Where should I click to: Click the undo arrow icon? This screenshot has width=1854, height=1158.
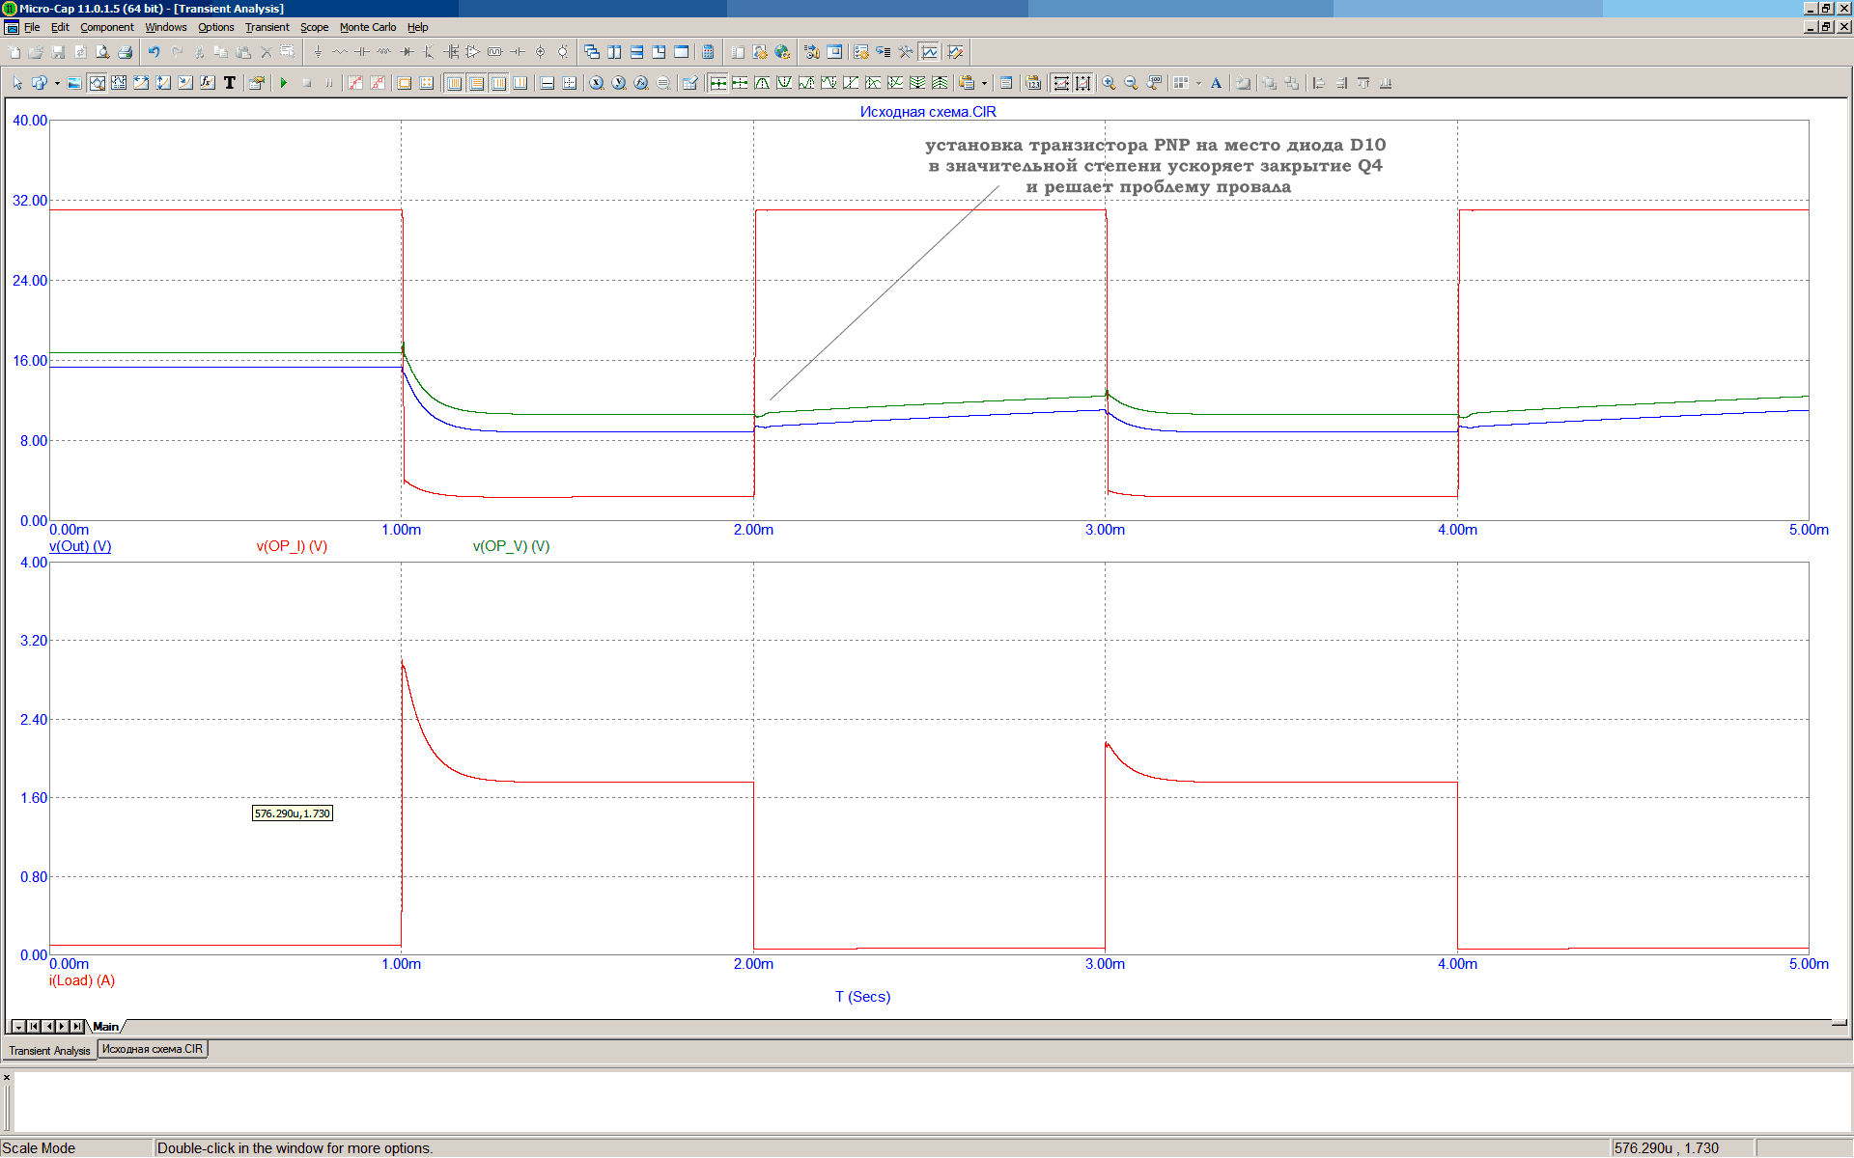tap(154, 53)
